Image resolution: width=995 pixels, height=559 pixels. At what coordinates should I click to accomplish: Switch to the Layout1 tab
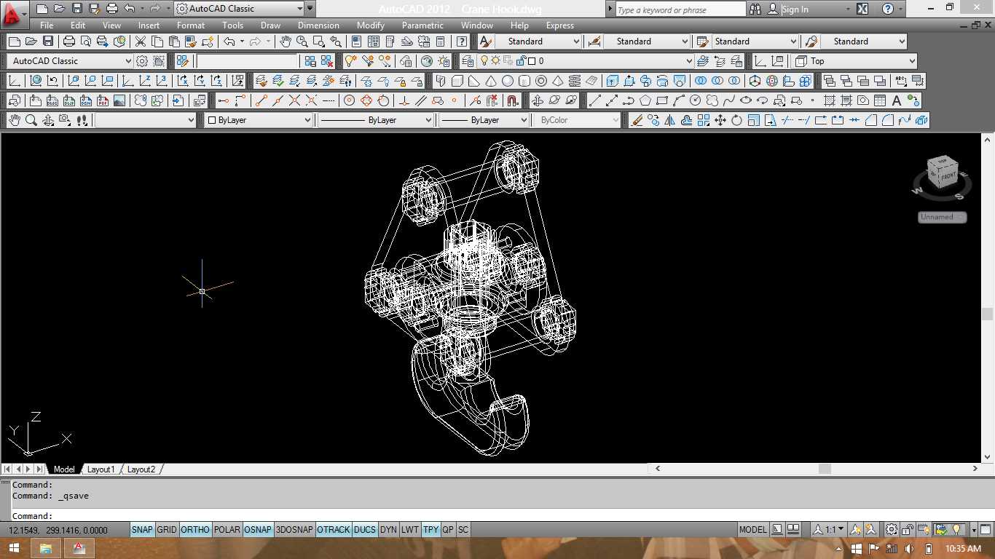pyautogui.click(x=101, y=469)
